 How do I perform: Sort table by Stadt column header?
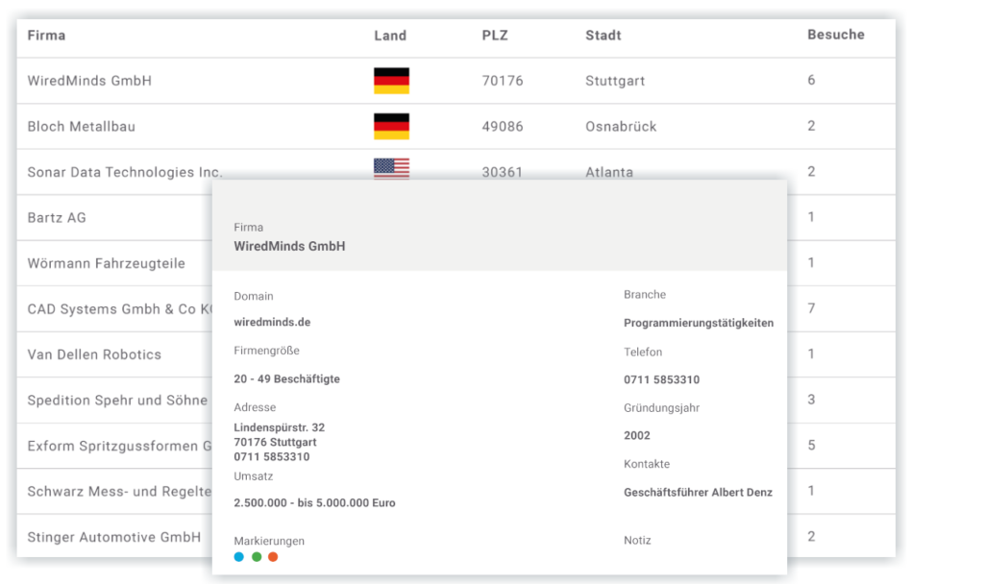point(603,36)
